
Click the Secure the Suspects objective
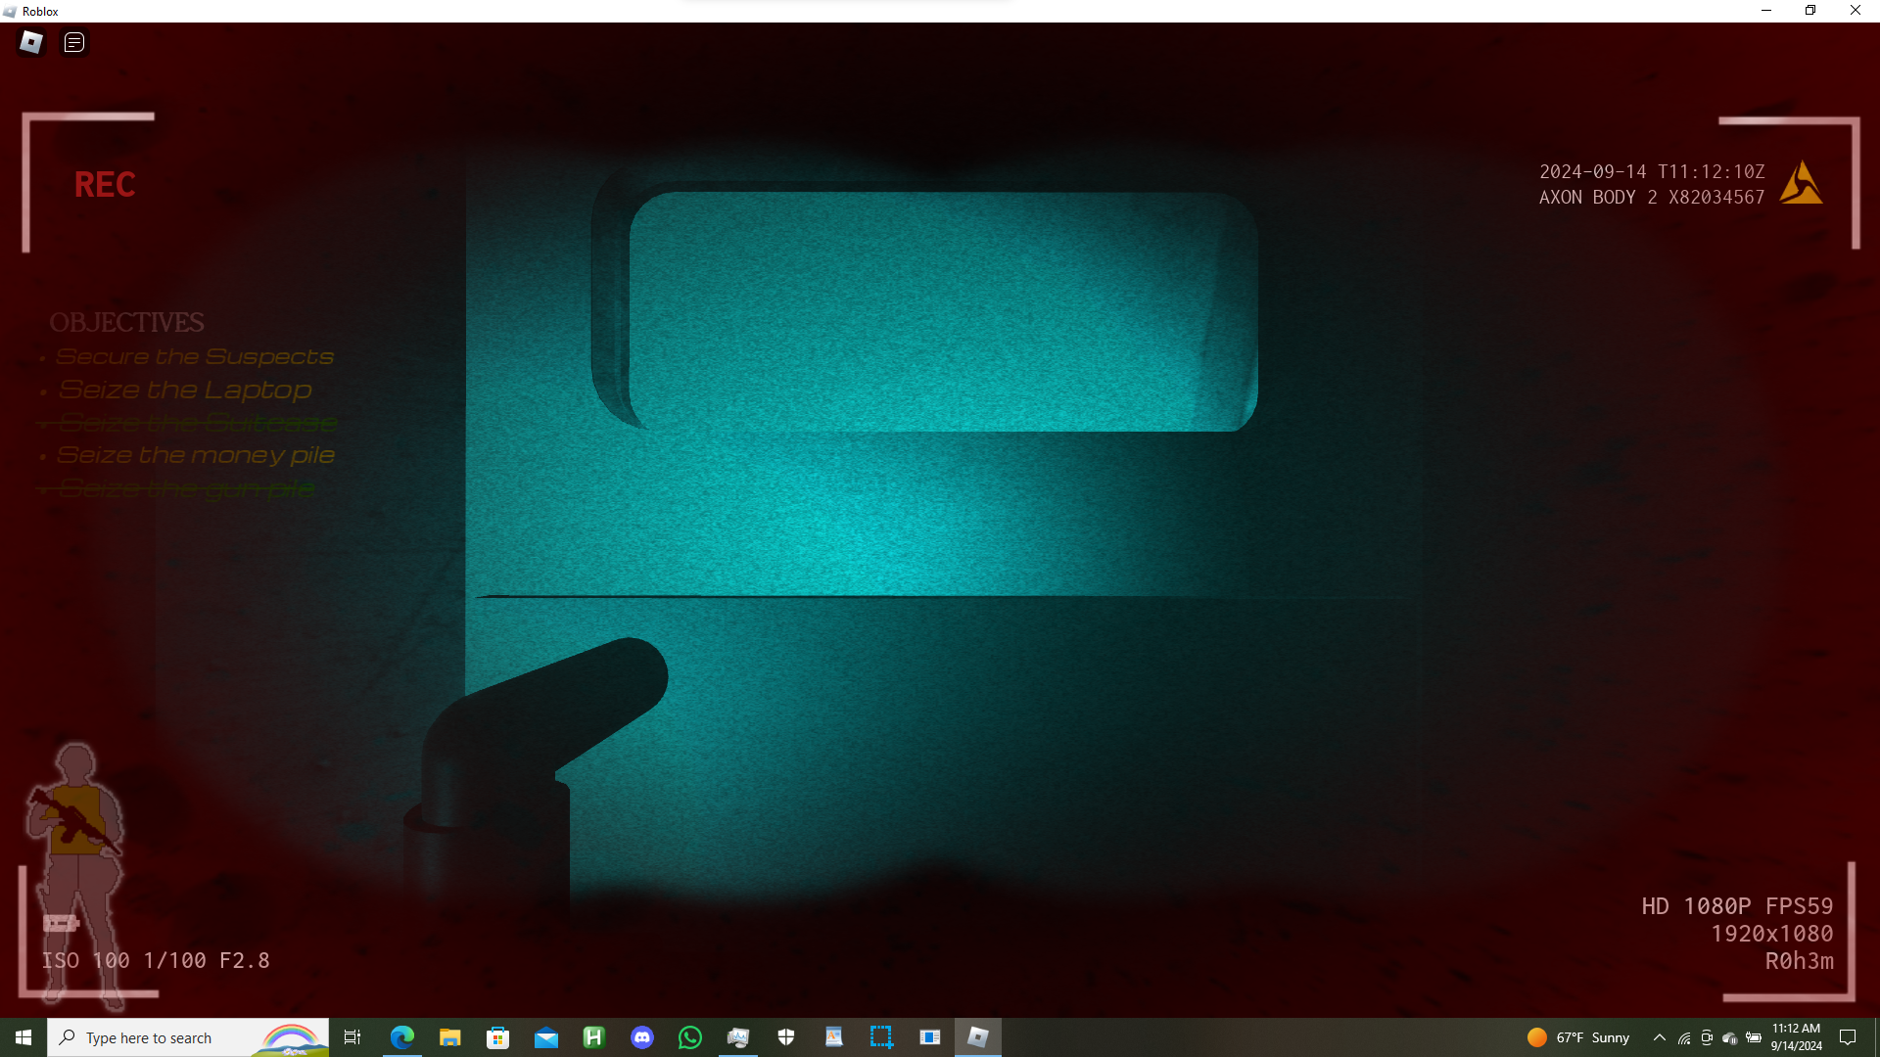pyautogui.click(x=195, y=357)
